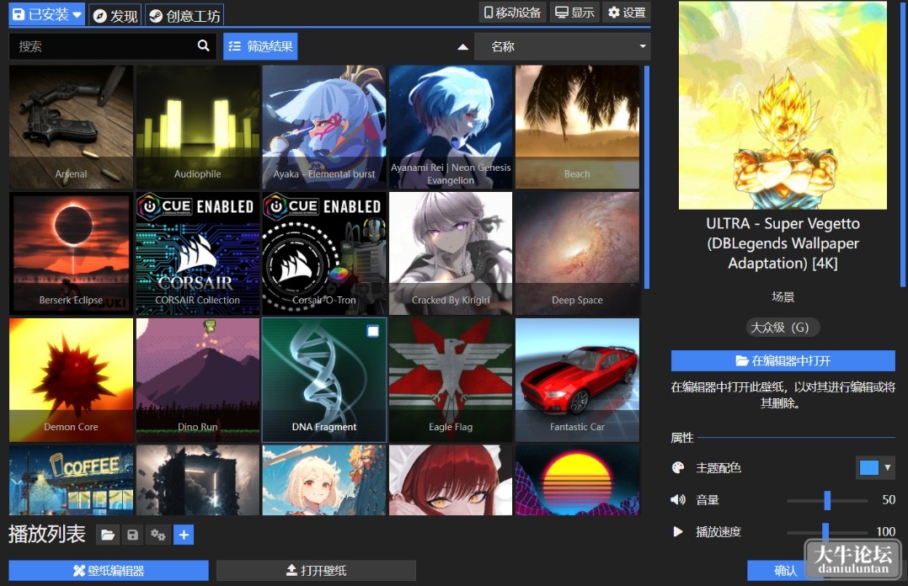Click the volume speaker icon
The width and height of the screenshot is (908, 586).
(x=677, y=500)
